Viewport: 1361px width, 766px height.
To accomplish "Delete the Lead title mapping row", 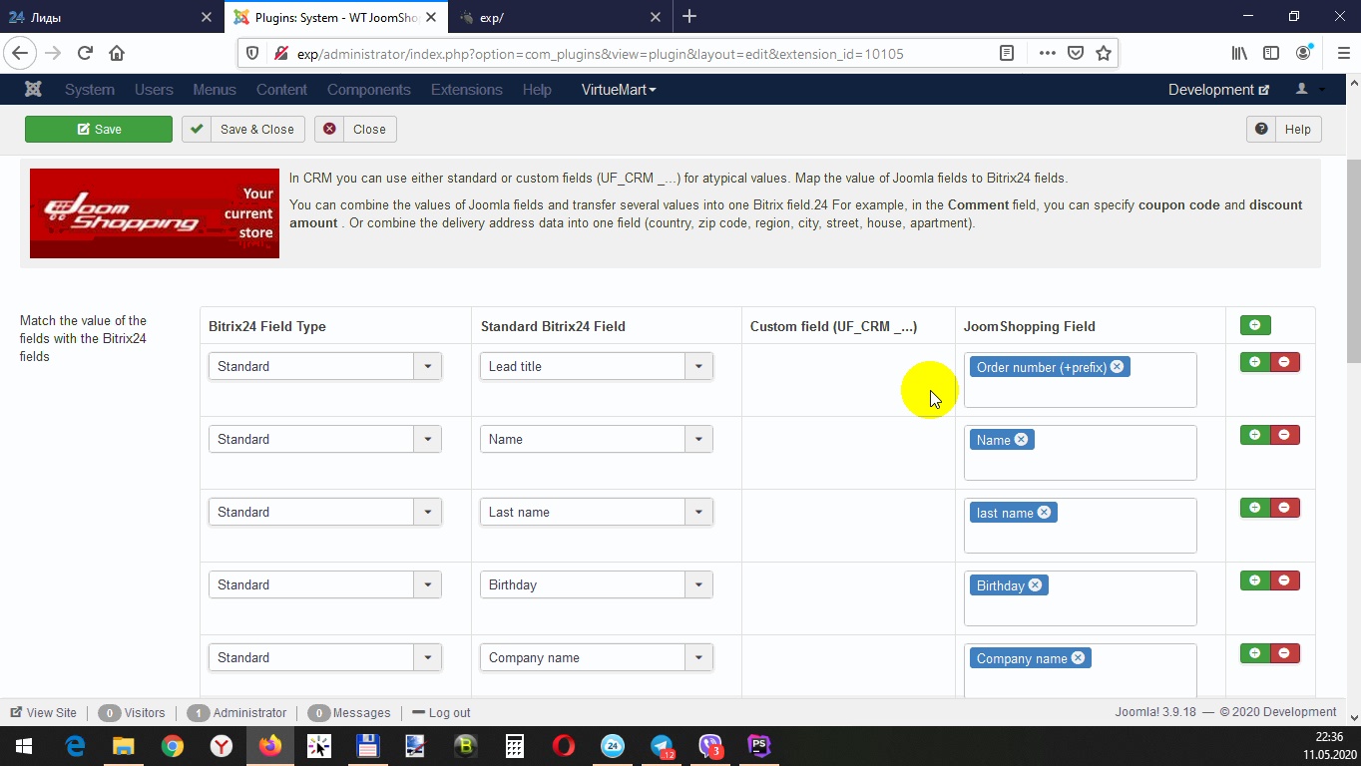I will click(x=1284, y=362).
